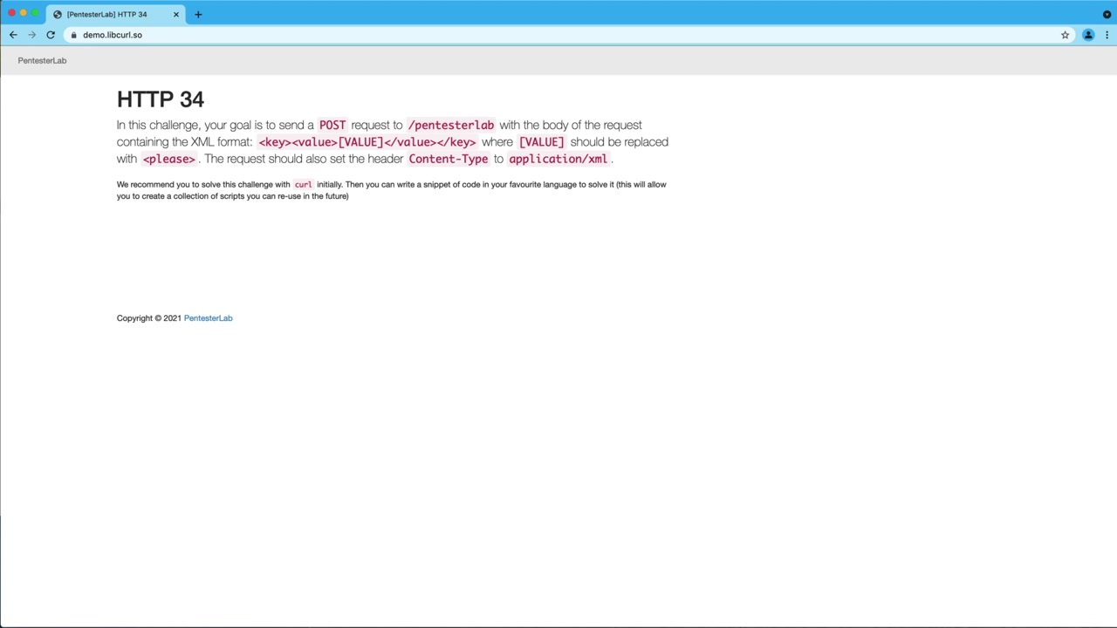Open the profile avatar icon
Image resolution: width=1117 pixels, height=628 pixels.
[1088, 35]
